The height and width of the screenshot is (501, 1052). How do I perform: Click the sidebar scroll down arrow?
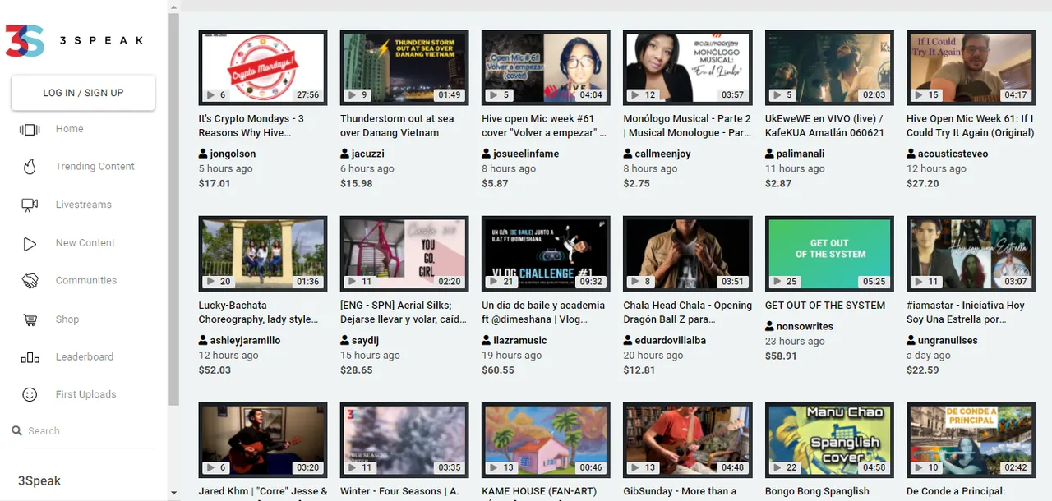click(173, 494)
